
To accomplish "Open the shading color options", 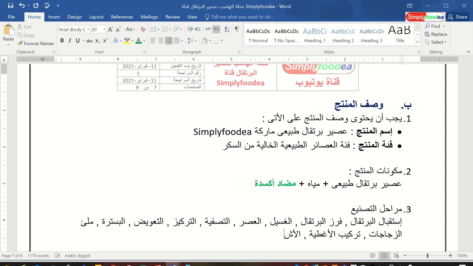I will tap(209, 41).
